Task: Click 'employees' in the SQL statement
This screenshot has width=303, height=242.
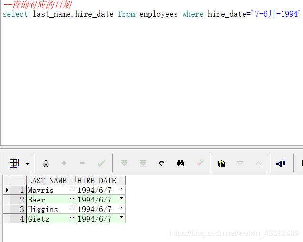Action: [x=158, y=14]
